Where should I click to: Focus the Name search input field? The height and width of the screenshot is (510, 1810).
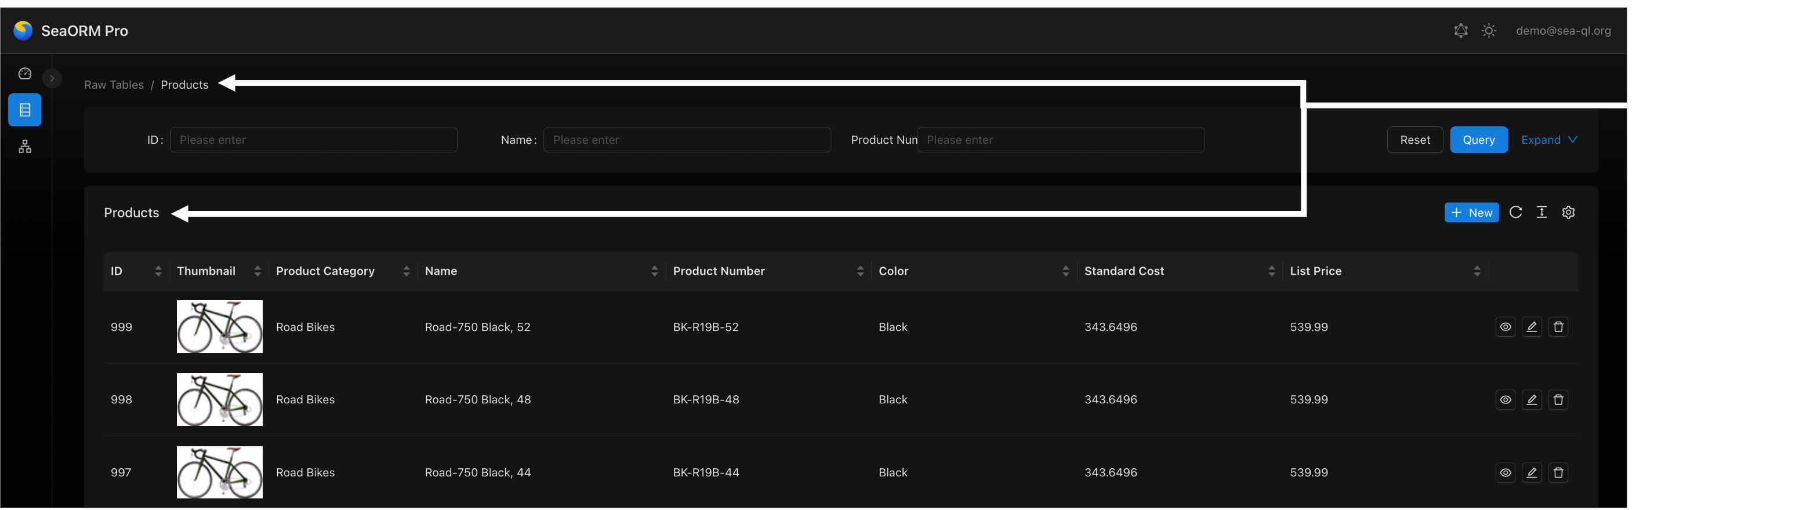click(687, 140)
